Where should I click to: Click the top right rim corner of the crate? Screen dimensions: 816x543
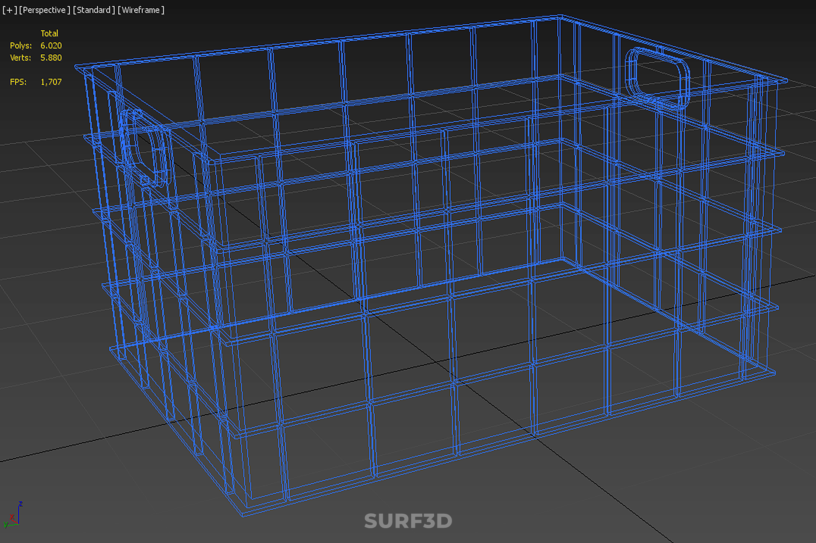(x=787, y=80)
